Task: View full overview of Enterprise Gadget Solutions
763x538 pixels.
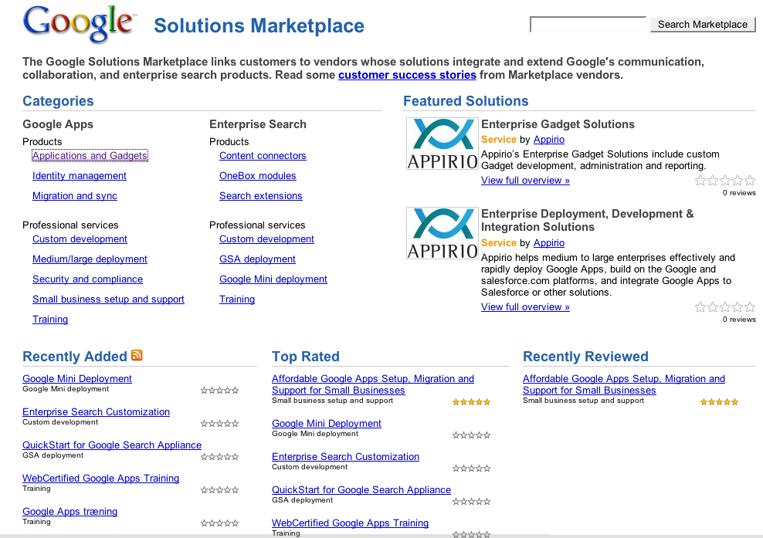Action: coord(526,180)
